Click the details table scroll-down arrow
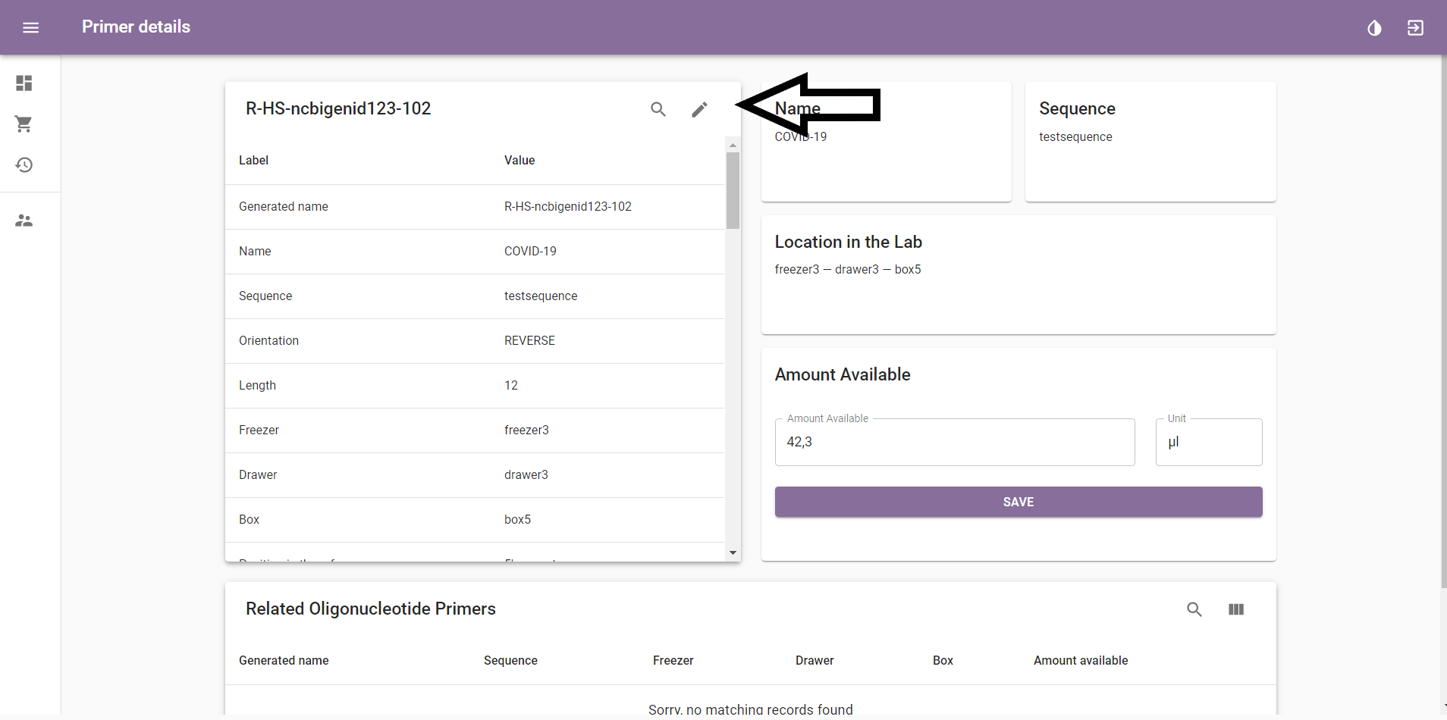 tap(733, 553)
